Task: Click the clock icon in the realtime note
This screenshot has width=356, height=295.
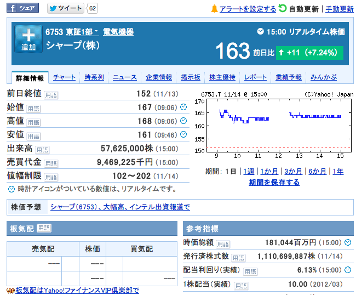Action: point(12,189)
